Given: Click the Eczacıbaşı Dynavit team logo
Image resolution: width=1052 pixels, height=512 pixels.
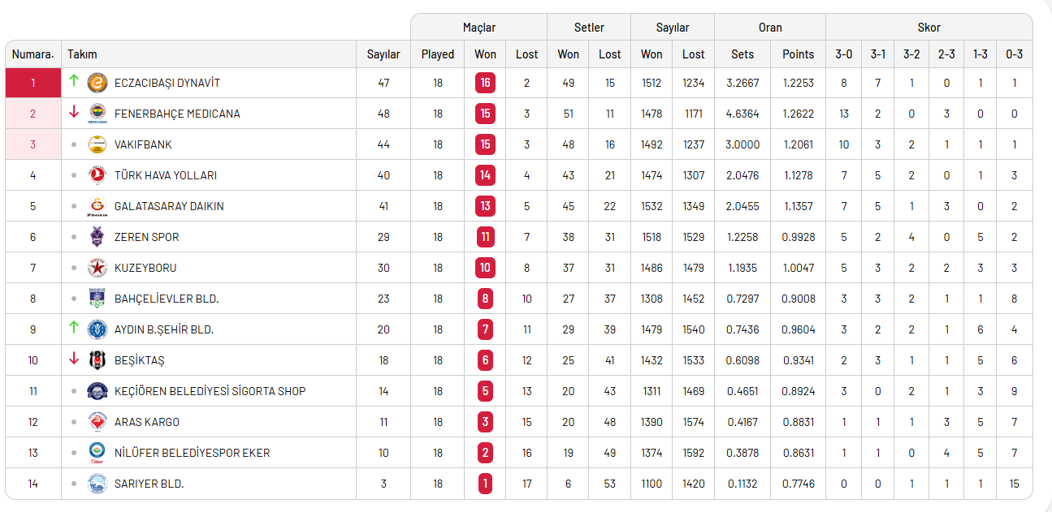Looking at the screenshot, I should (x=97, y=83).
